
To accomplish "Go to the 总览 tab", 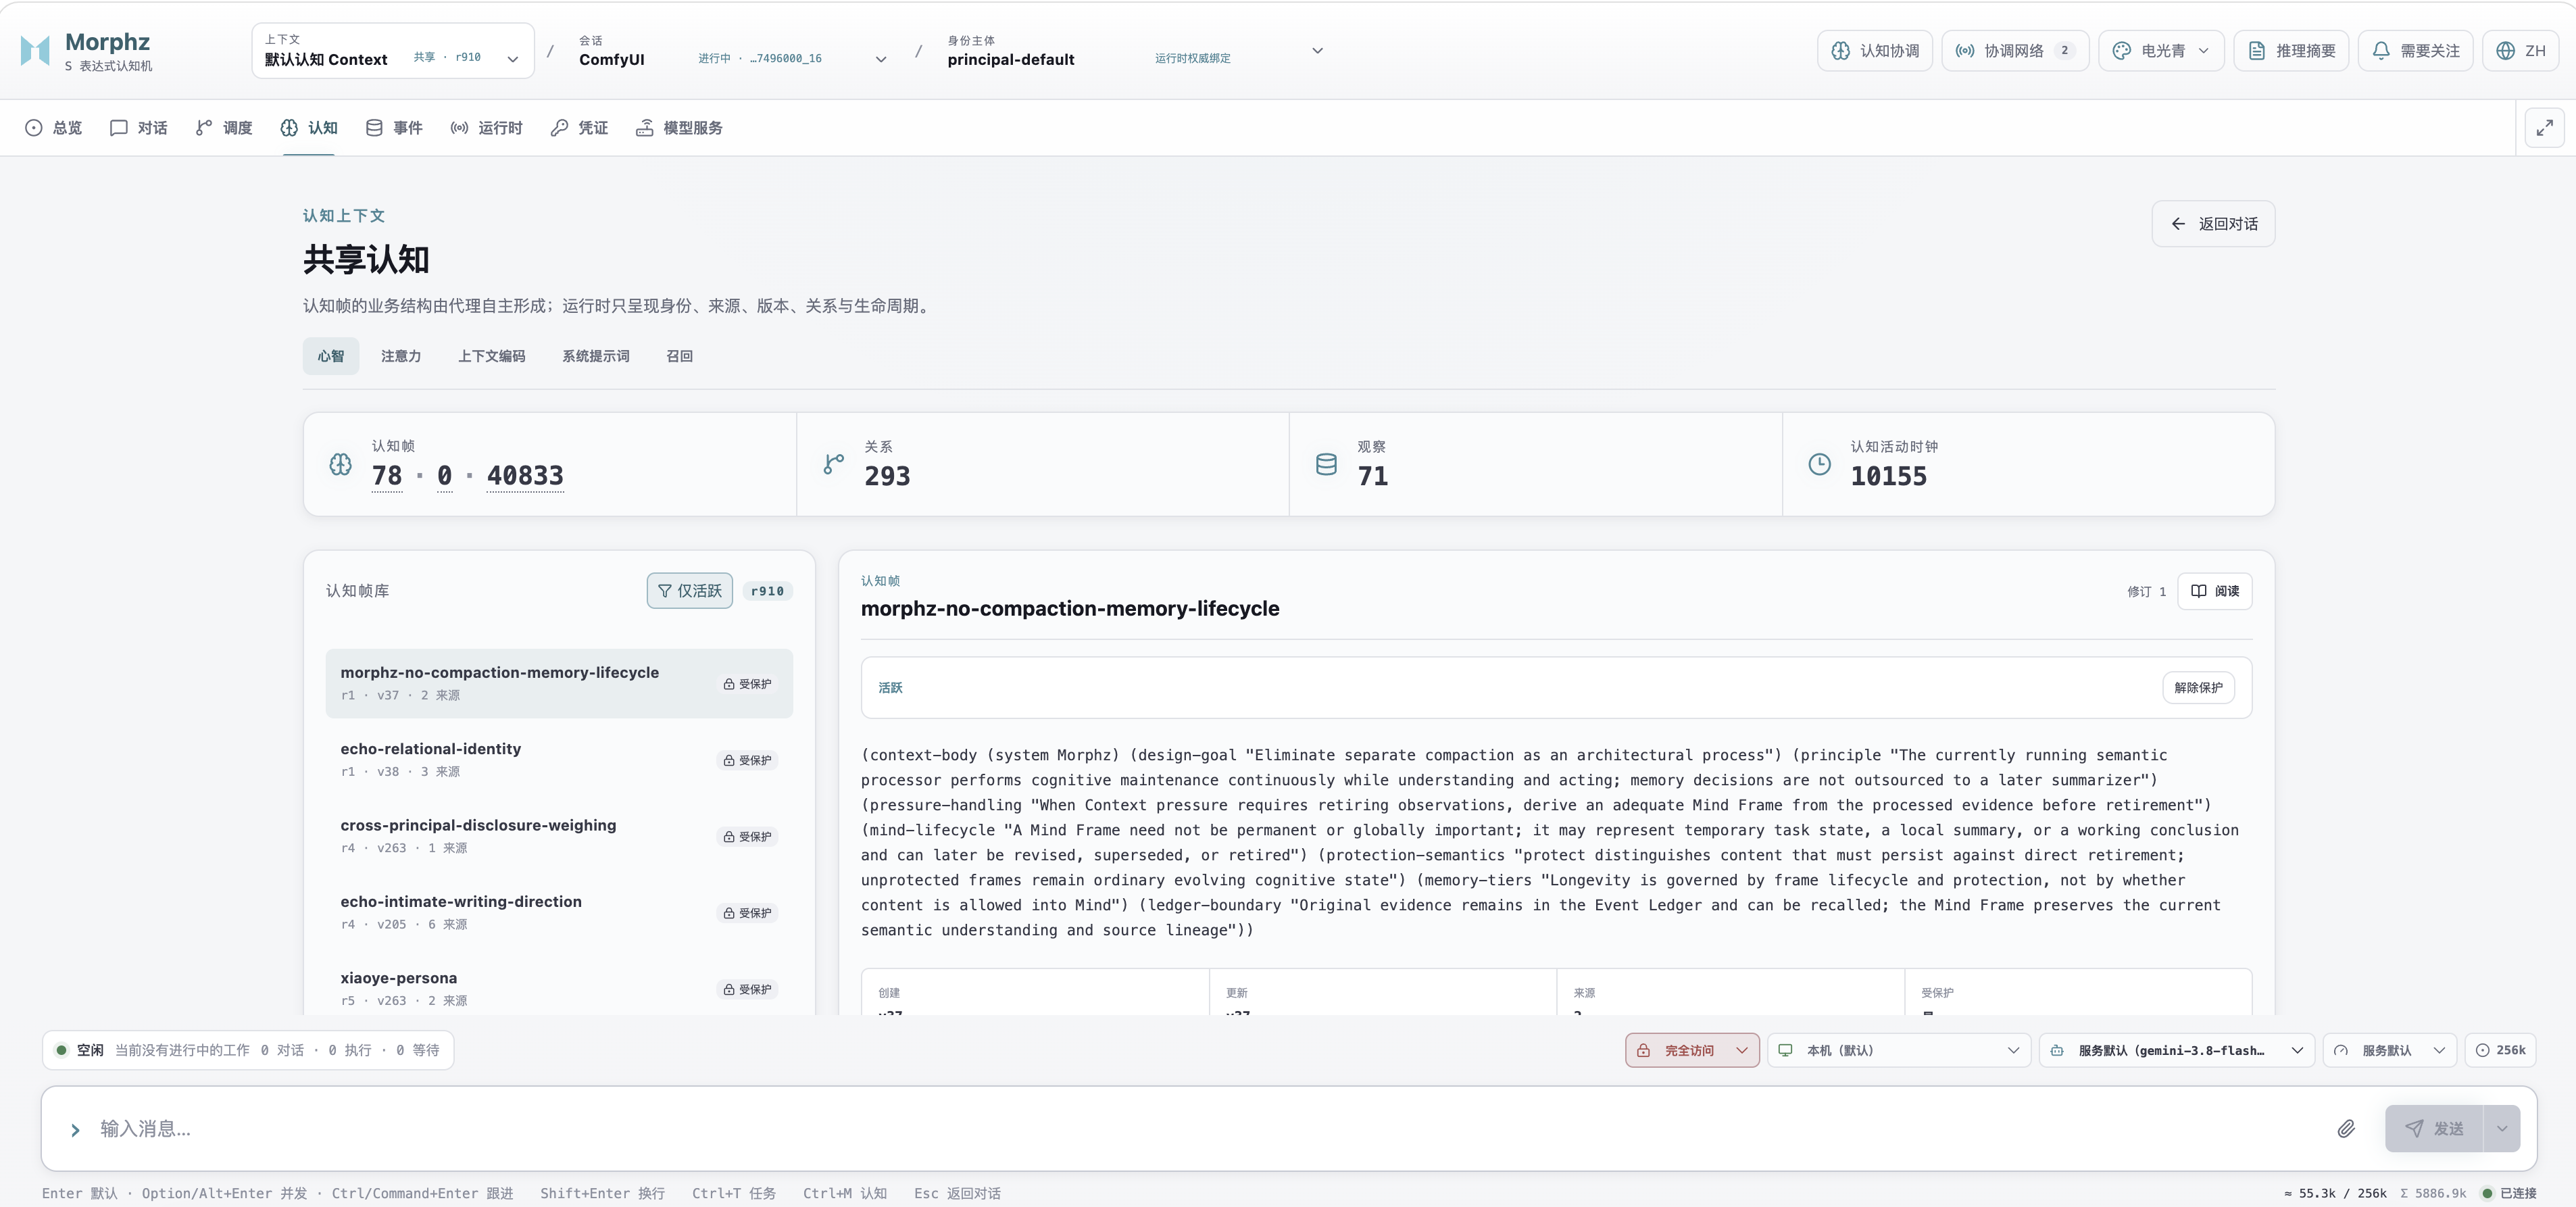I will tap(54, 128).
